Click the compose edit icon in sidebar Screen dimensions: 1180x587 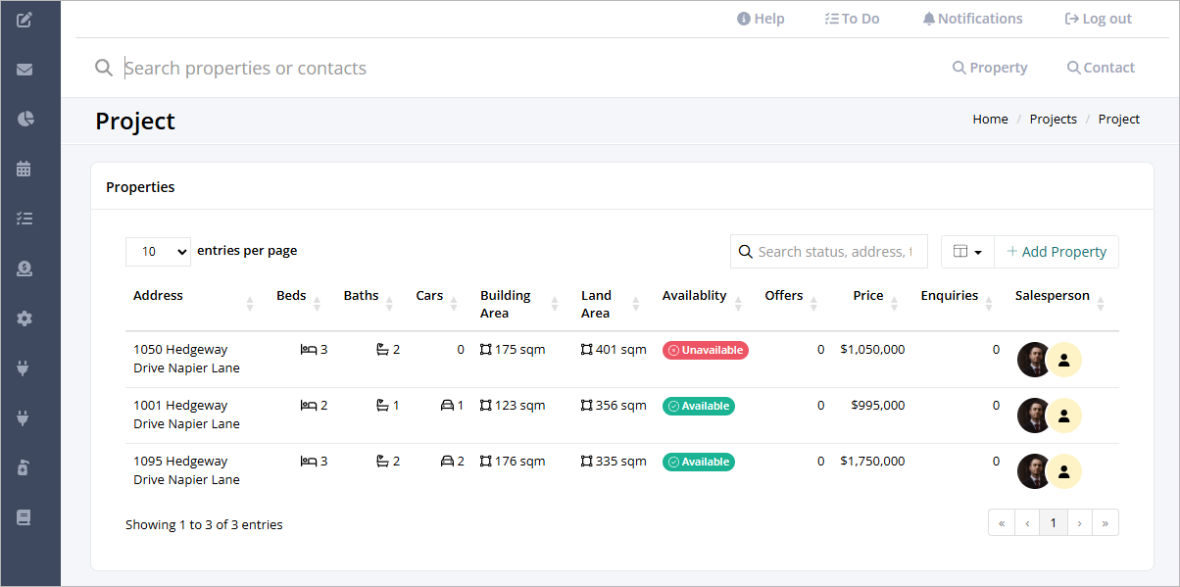coord(25,19)
